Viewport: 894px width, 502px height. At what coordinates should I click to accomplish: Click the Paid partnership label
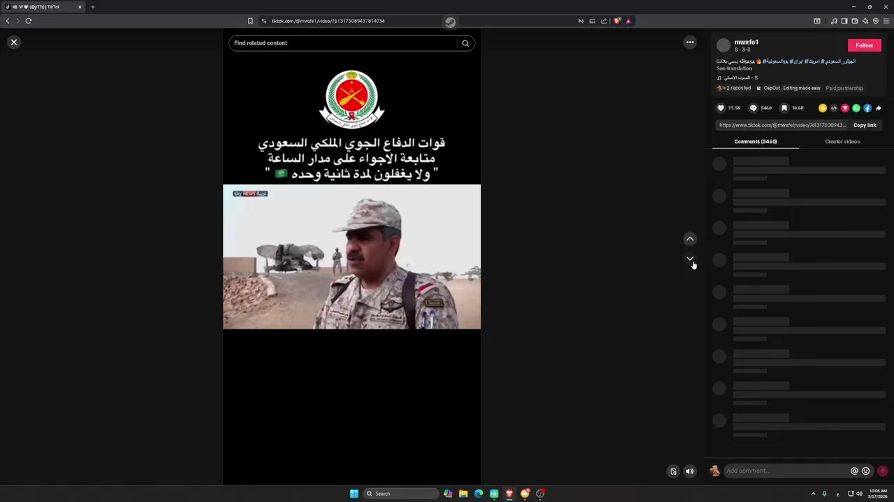click(x=844, y=89)
